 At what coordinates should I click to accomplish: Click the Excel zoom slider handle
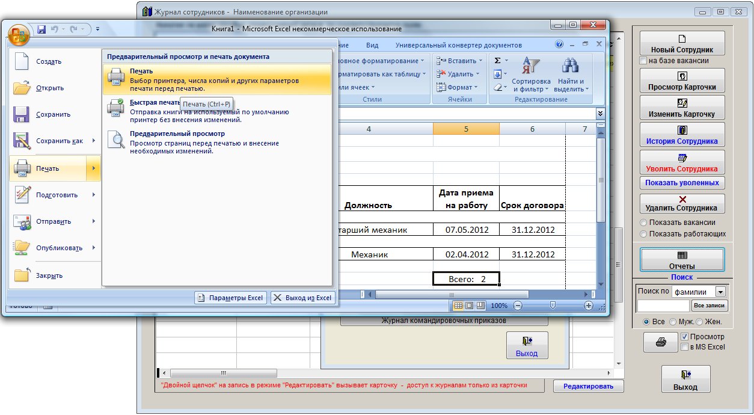click(553, 306)
